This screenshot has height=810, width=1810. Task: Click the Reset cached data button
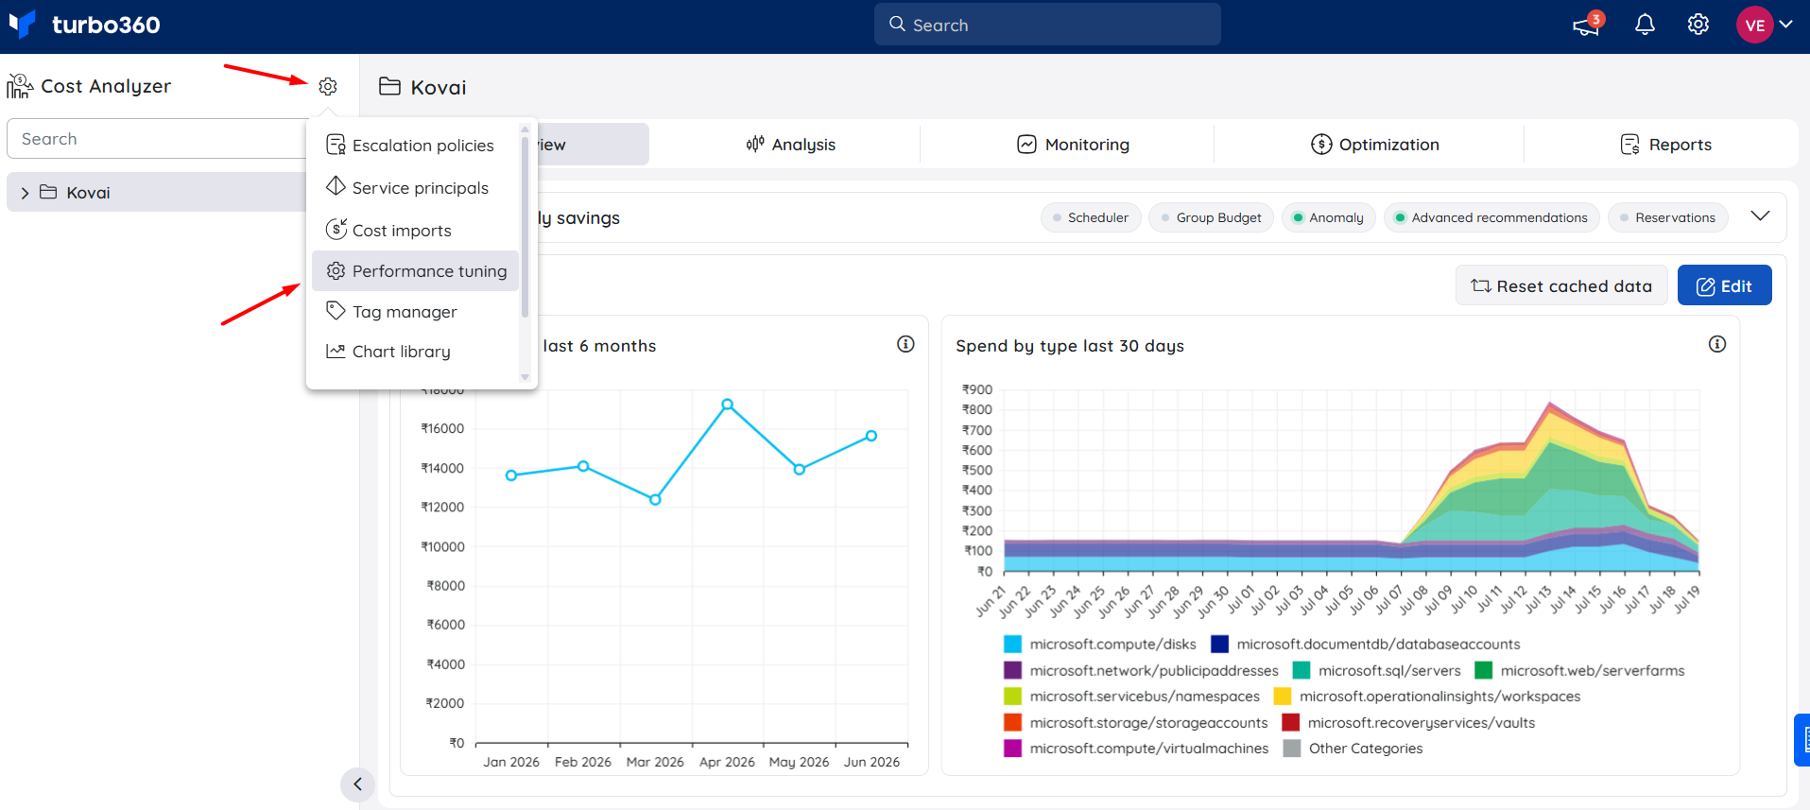click(x=1561, y=285)
